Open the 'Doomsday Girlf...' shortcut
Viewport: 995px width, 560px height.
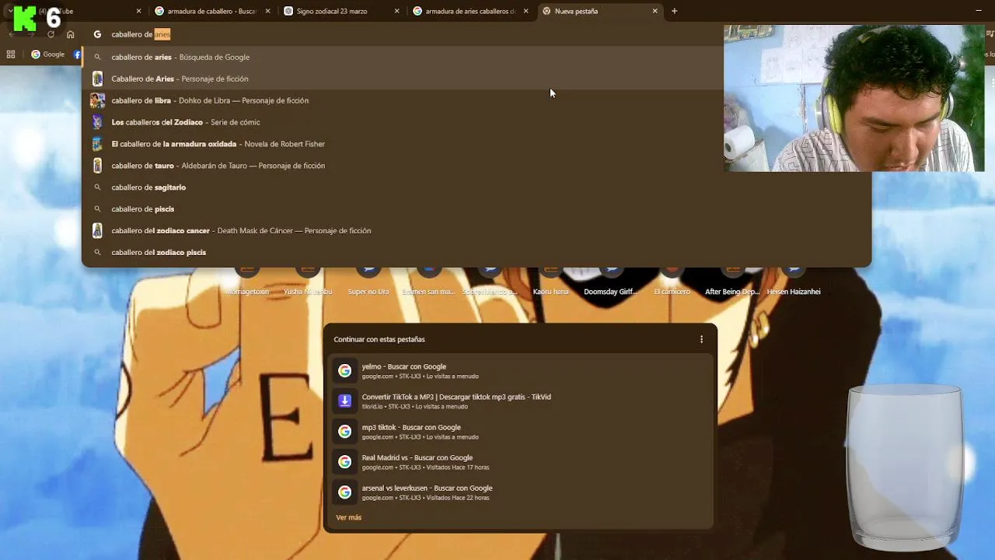click(610, 282)
